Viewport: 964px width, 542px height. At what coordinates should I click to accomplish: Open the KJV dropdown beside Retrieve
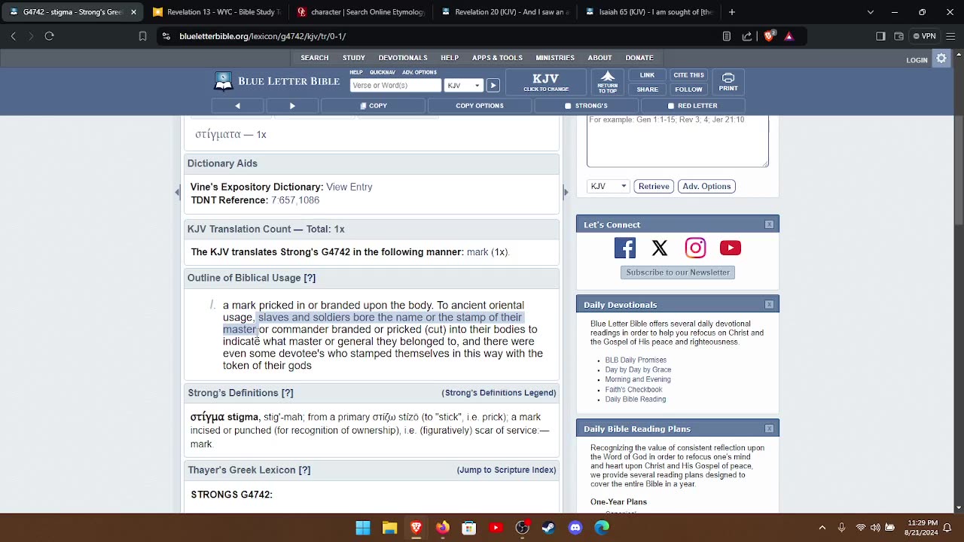(608, 186)
